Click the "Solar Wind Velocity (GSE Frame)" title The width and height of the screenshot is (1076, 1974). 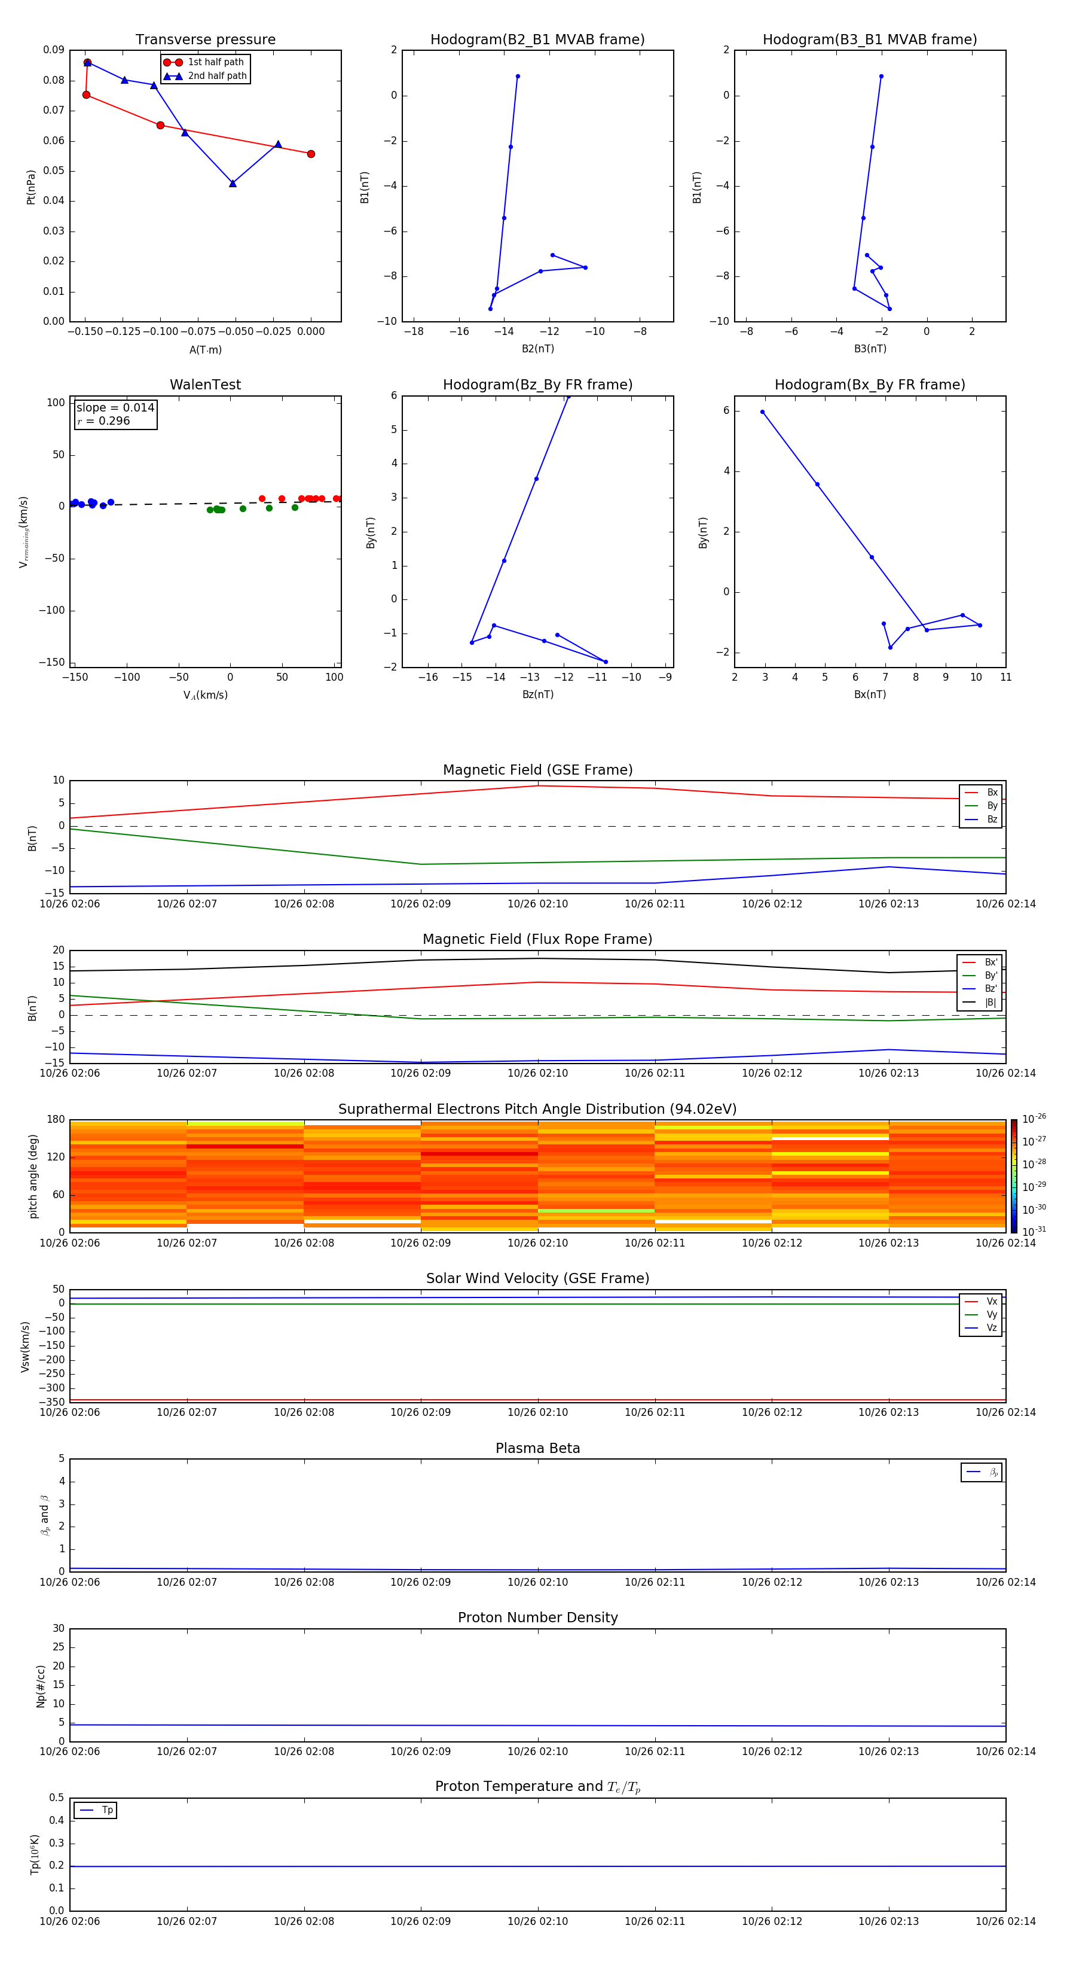pyautogui.click(x=537, y=1279)
